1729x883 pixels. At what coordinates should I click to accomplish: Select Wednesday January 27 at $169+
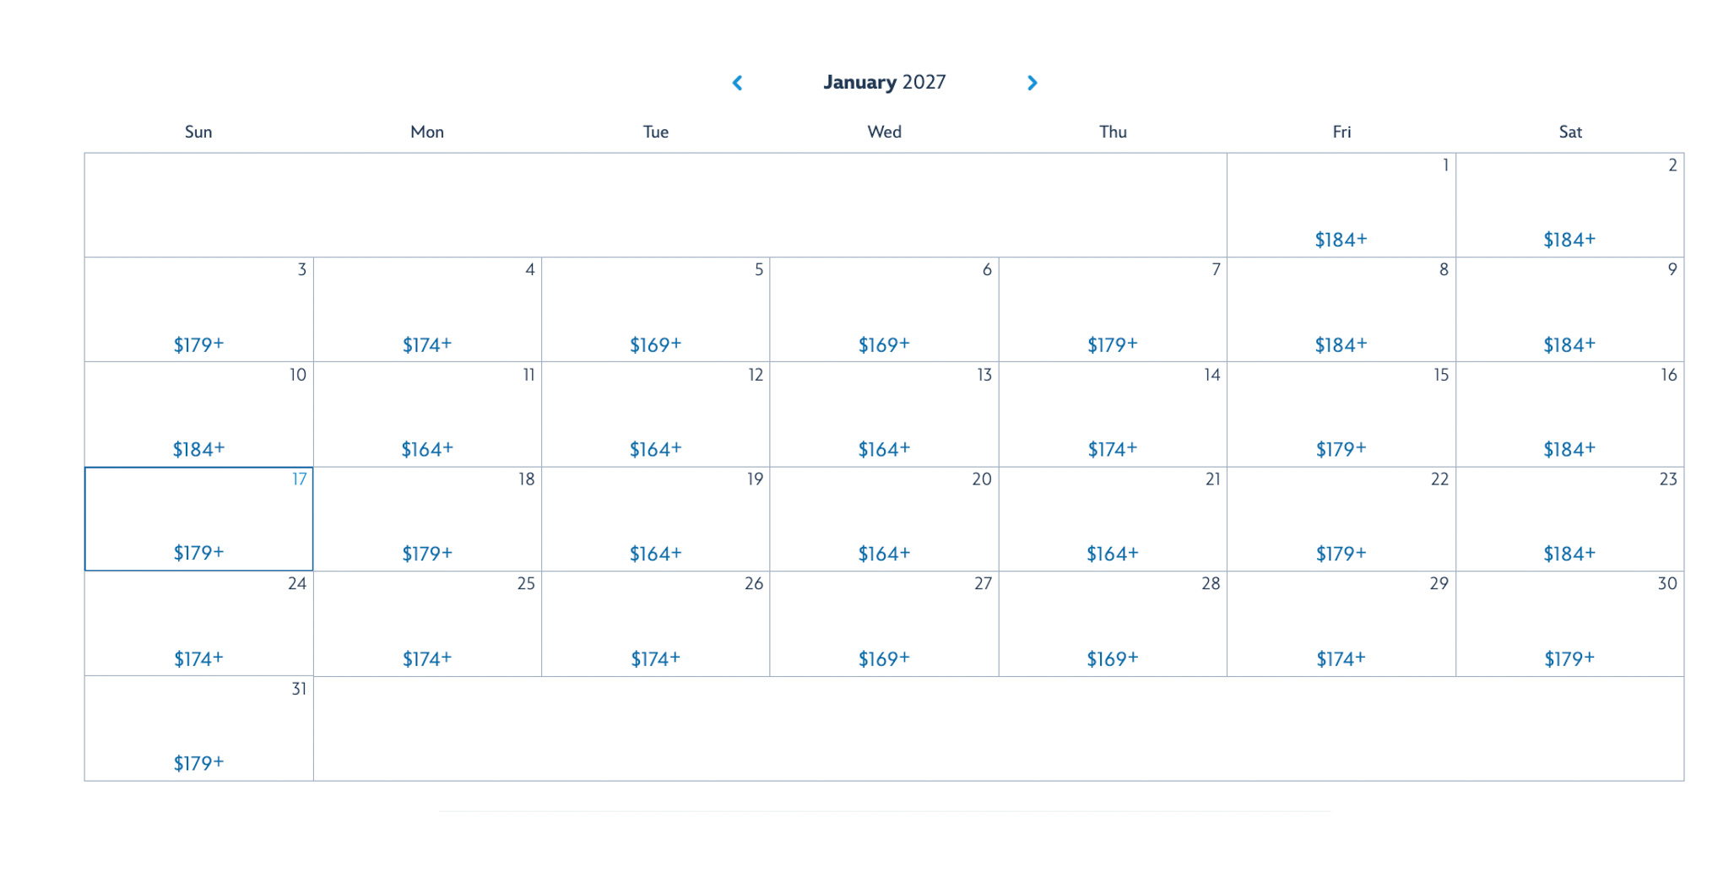pyautogui.click(x=884, y=624)
